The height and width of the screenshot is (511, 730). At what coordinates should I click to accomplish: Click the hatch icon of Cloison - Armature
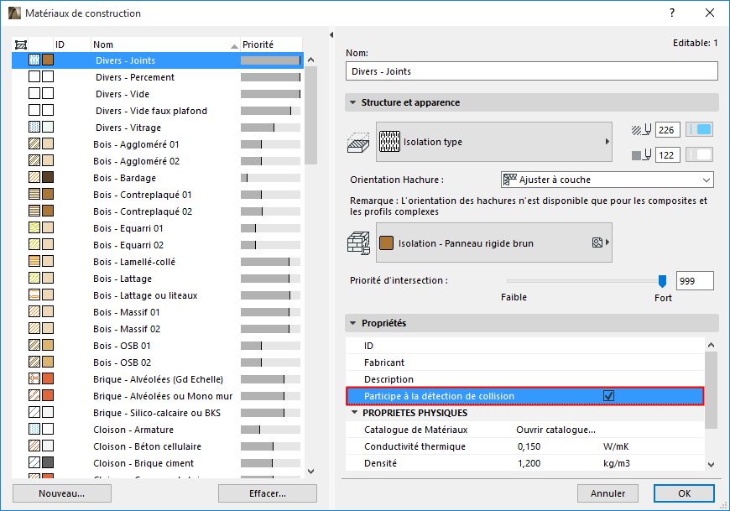[x=34, y=429]
